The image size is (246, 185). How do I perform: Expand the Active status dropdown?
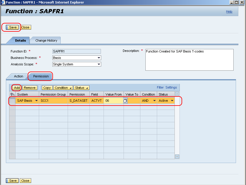tap(172, 101)
